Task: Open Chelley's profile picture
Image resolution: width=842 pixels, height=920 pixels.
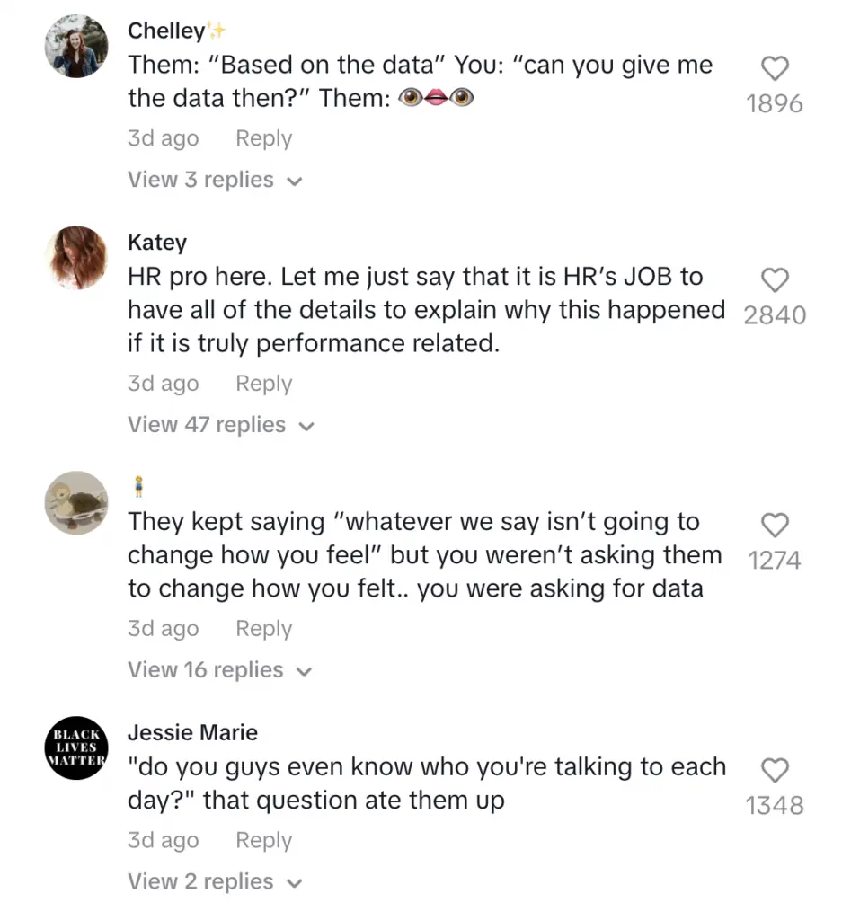Action: point(76,46)
